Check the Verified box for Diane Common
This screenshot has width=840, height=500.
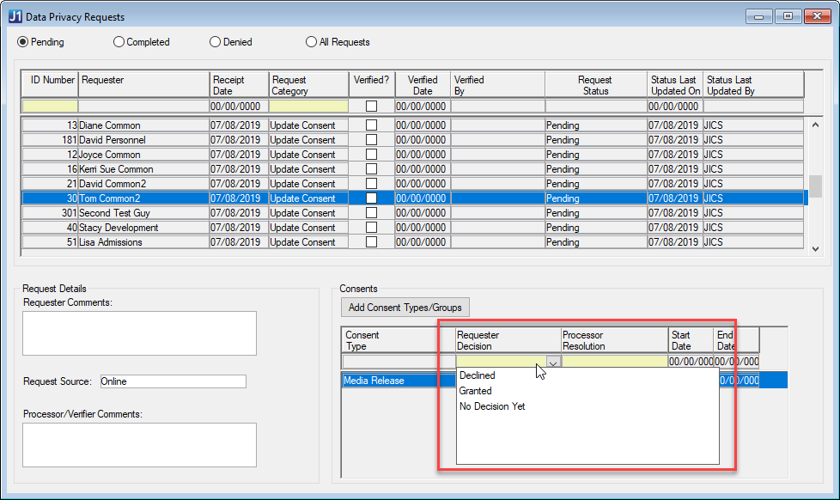point(371,125)
